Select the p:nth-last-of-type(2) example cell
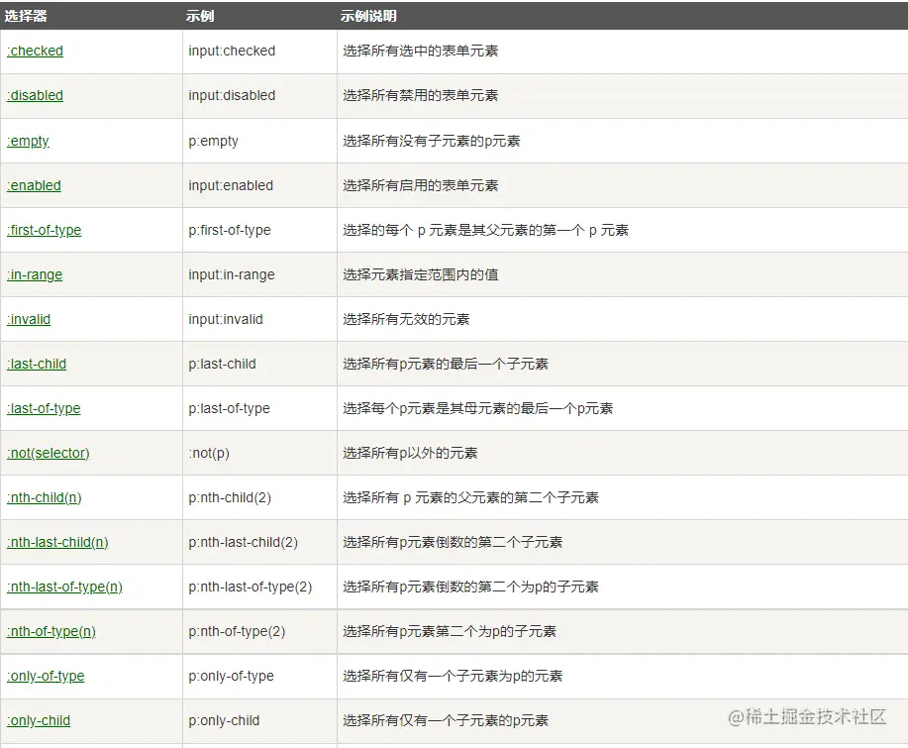The height and width of the screenshot is (748, 908). [260, 587]
